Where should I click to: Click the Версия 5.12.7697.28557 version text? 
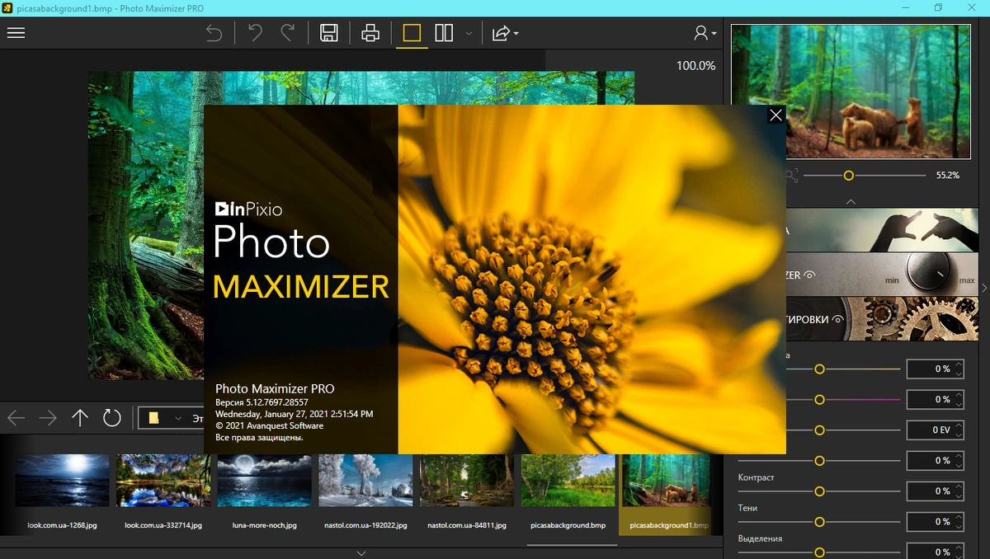(x=262, y=402)
